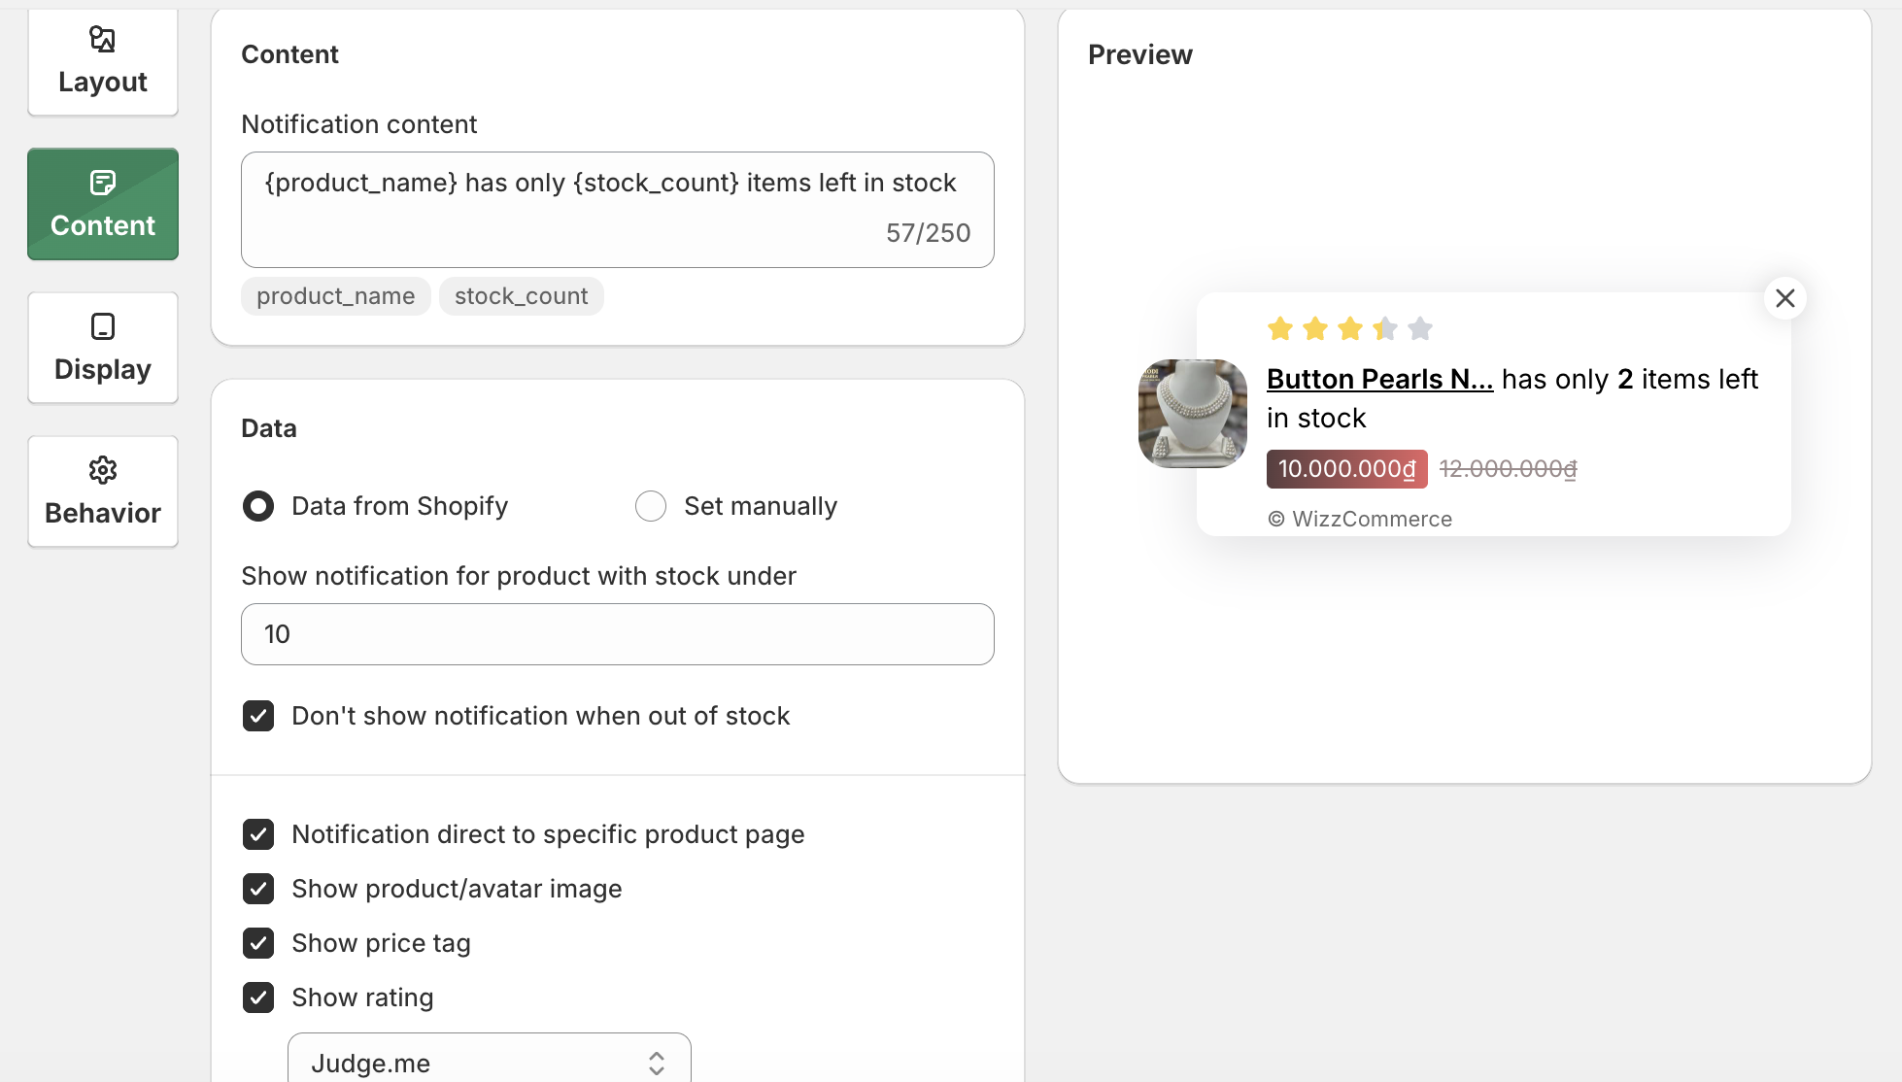Viewport: 1902px width, 1082px height.
Task: Disable Show product/avatar image checkbox
Action: pos(258,889)
